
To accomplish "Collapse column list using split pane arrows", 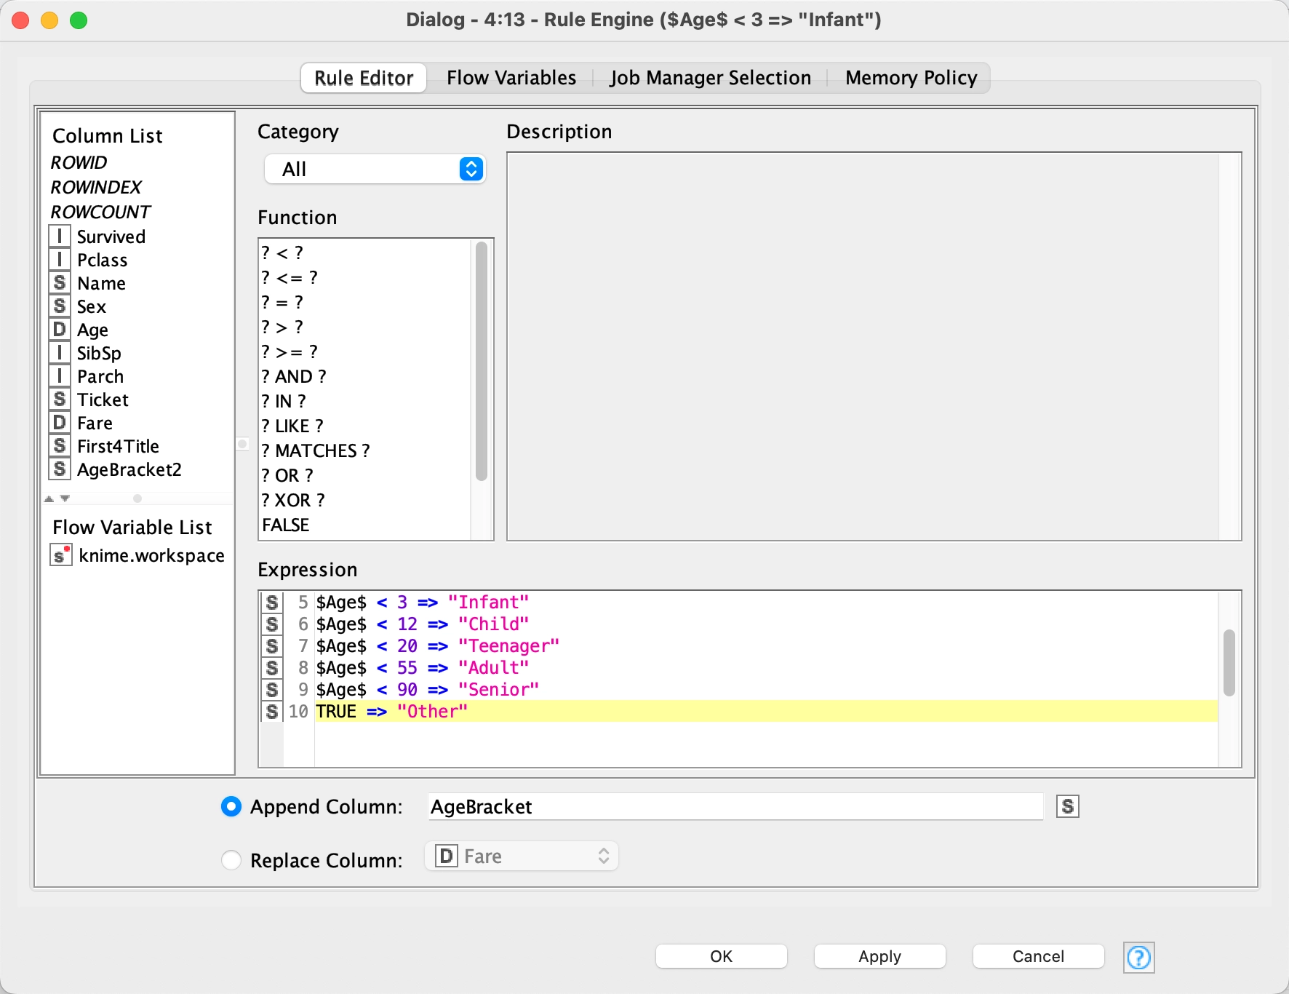I will point(49,499).
